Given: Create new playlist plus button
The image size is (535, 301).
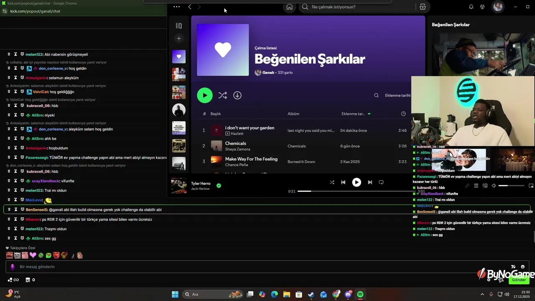Looking at the screenshot, I should 179,38.
